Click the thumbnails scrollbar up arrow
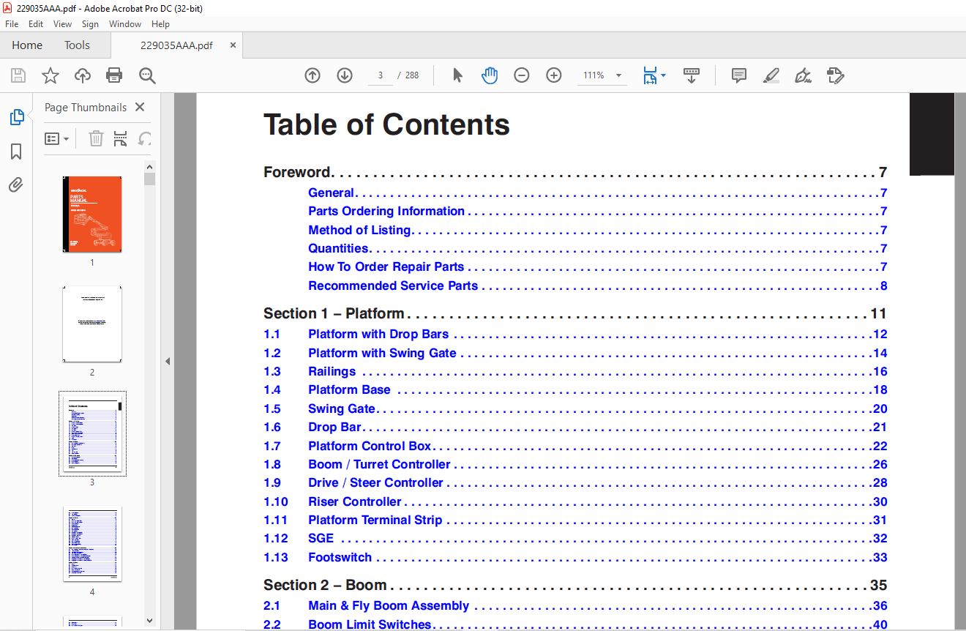966x631 pixels. point(150,167)
